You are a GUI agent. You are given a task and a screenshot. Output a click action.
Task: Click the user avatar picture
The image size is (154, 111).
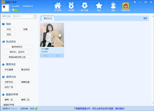[5, 8]
